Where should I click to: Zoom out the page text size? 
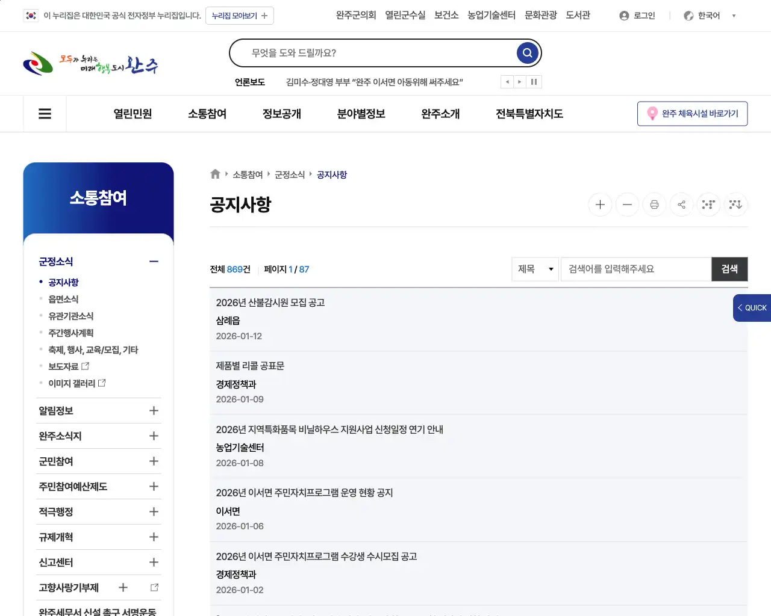(627, 205)
